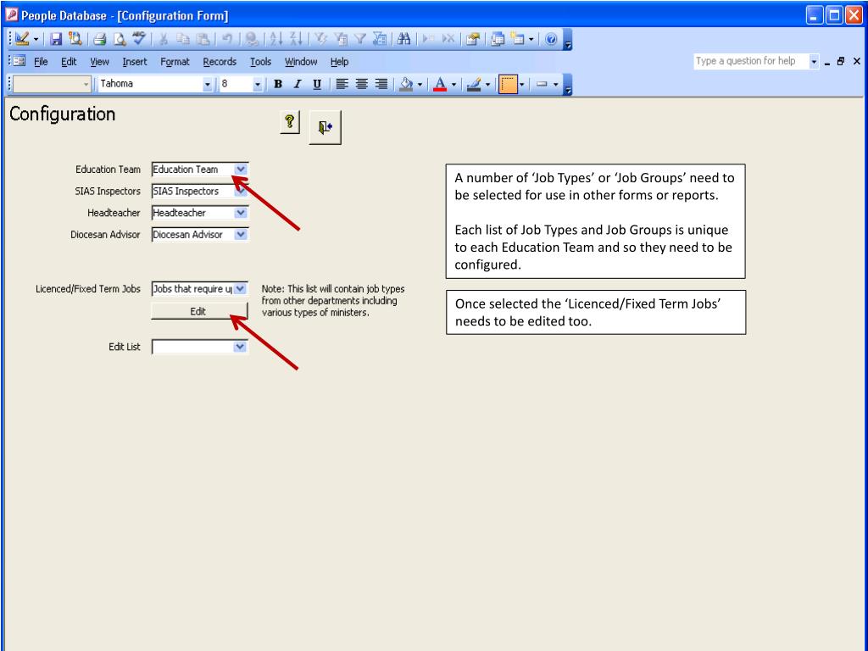
Task: Open the Edit menu
Action: (x=69, y=61)
